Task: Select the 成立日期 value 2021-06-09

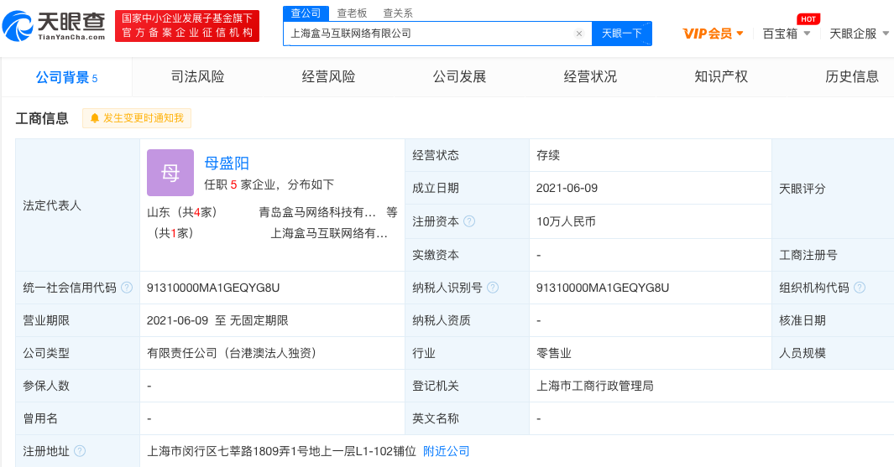Action: point(567,188)
